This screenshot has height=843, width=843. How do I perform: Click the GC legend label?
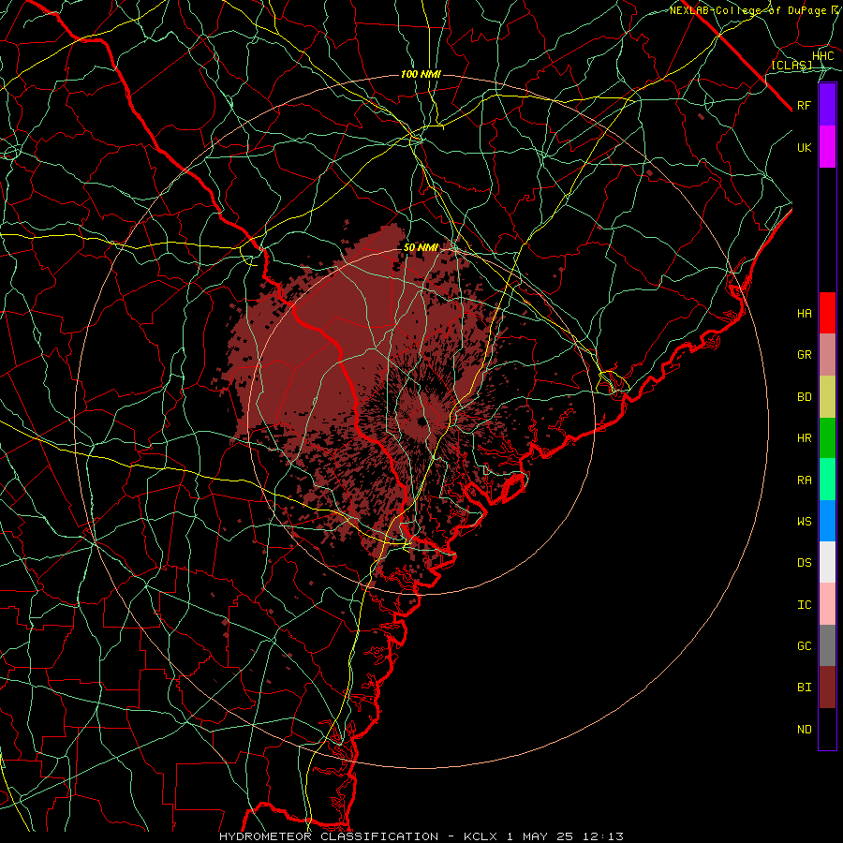(x=805, y=646)
